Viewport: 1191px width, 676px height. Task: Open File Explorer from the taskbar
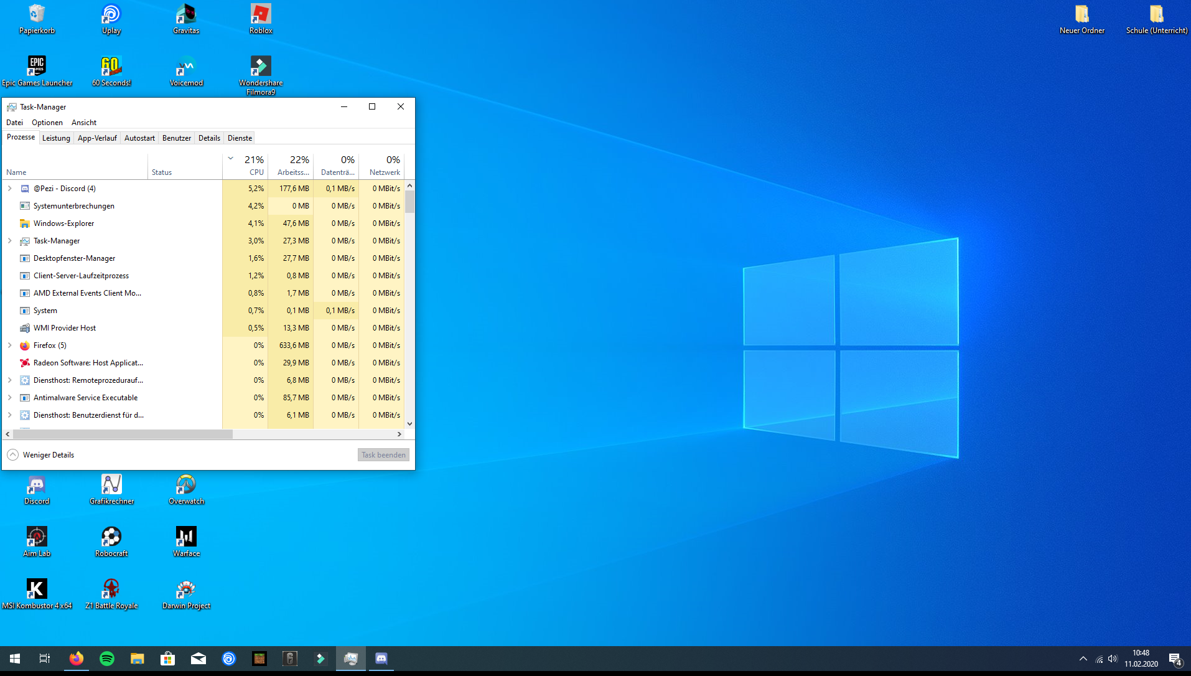tap(138, 659)
